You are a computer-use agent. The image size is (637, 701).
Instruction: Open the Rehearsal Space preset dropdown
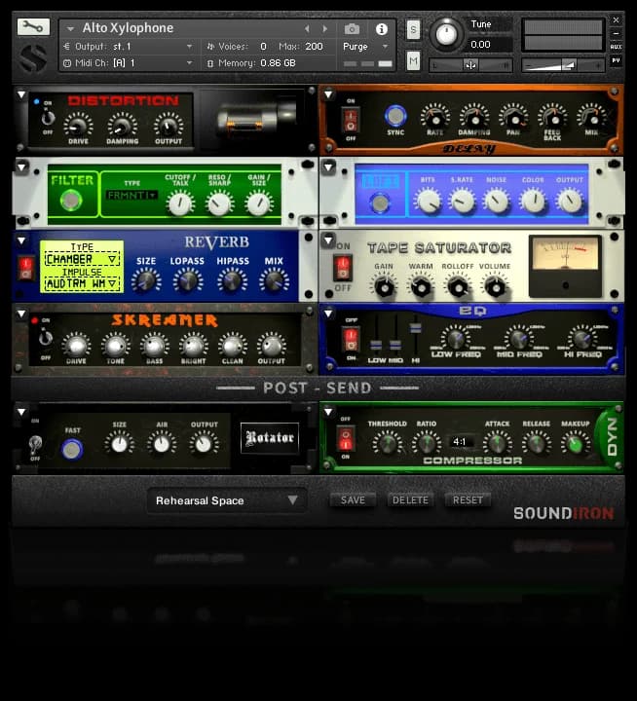pyautogui.click(x=227, y=500)
